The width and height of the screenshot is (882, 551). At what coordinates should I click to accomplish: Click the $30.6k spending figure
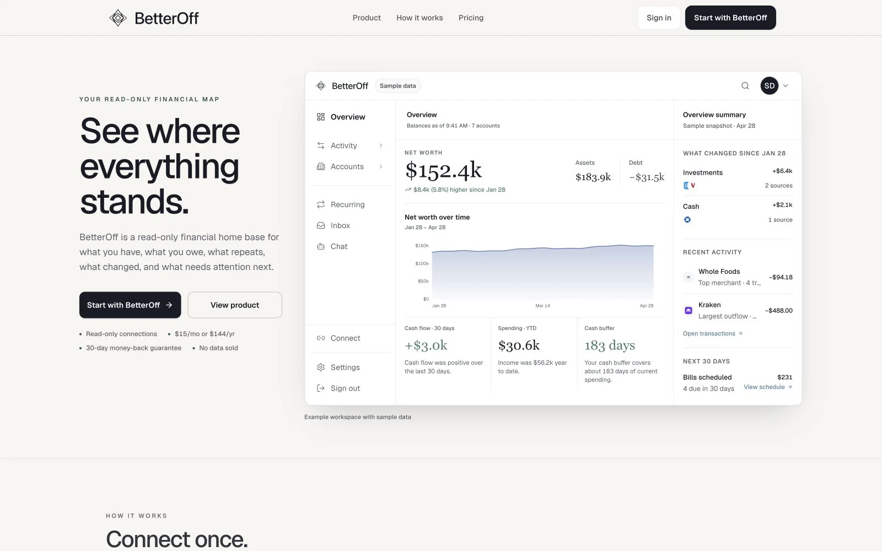tap(519, 345)
